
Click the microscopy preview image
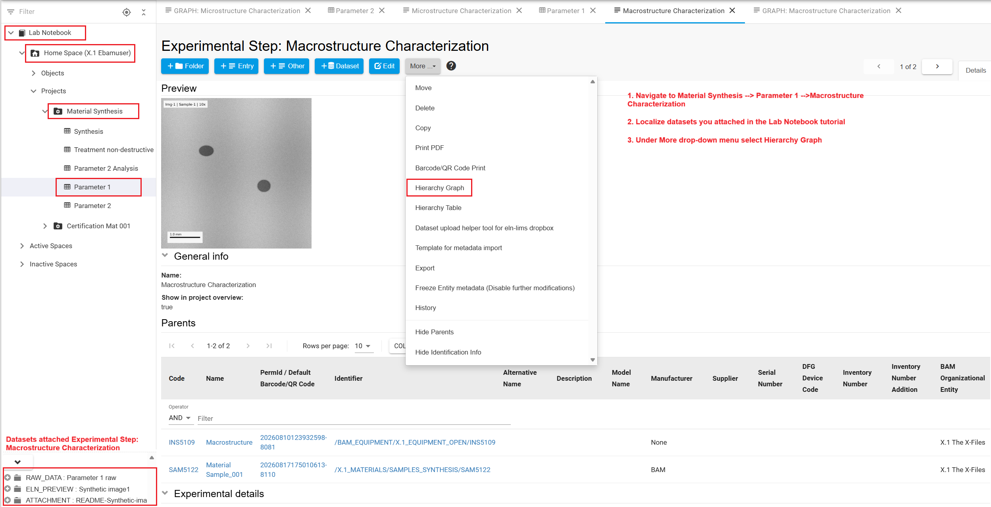(236, 173)
